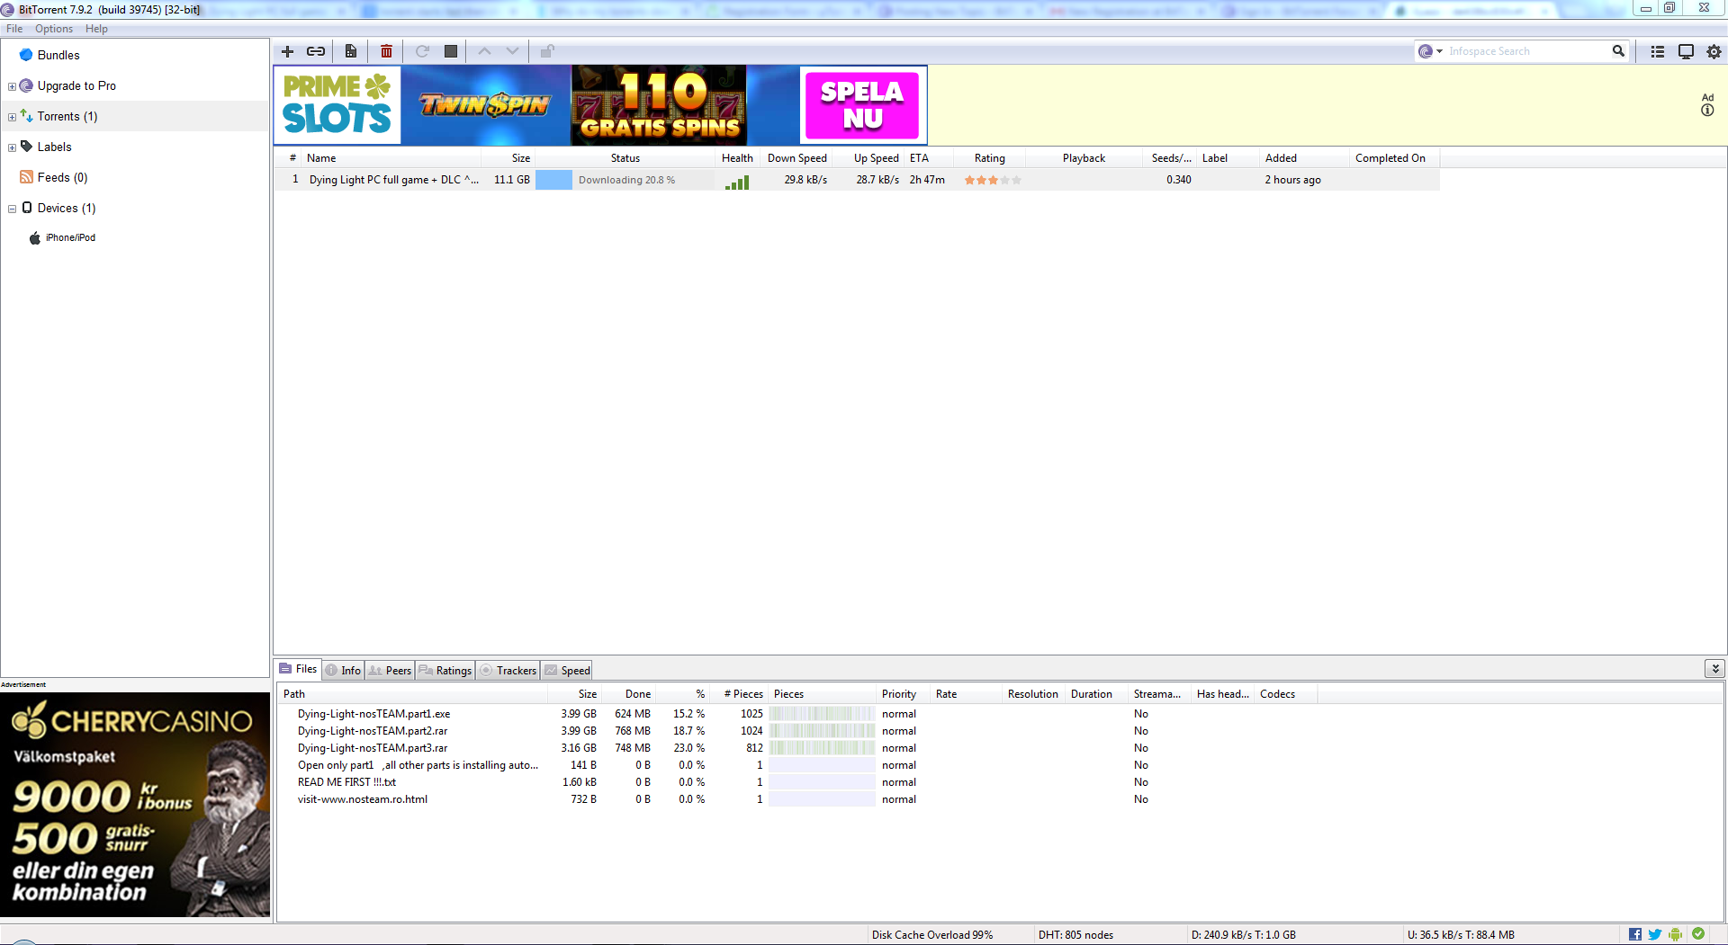Expand the Upgrade to Pro tree node

pos(12,86)
